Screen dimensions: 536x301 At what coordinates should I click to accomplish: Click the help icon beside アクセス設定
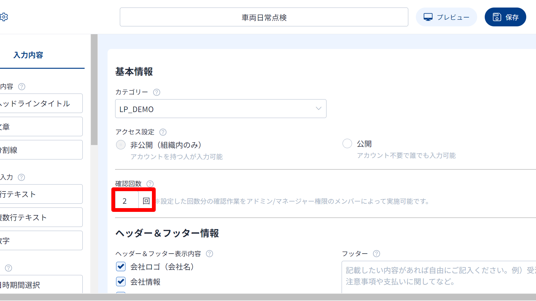click(163, 132)
